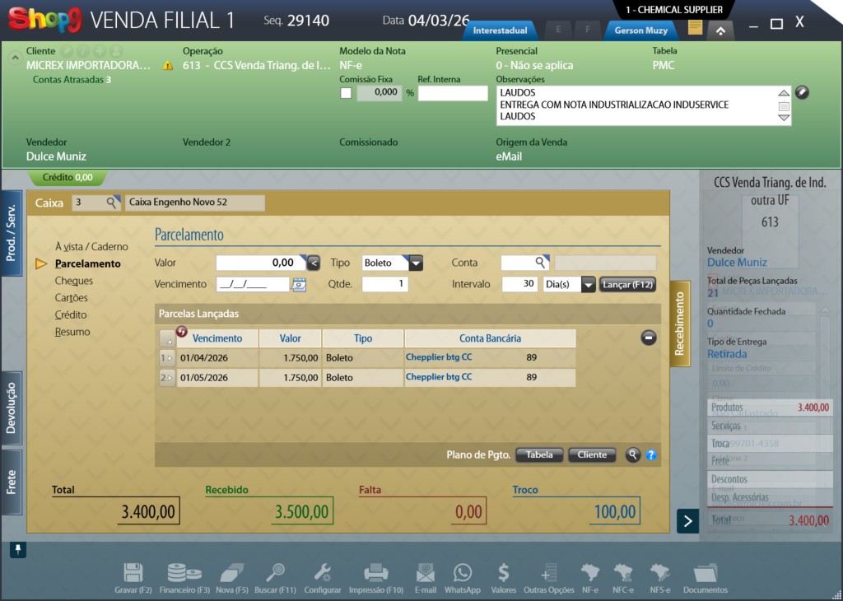The width and height of the screenshot is (843, 601).
Task: Open the Documentos folder icon
Action: click(x=705, y=573)
